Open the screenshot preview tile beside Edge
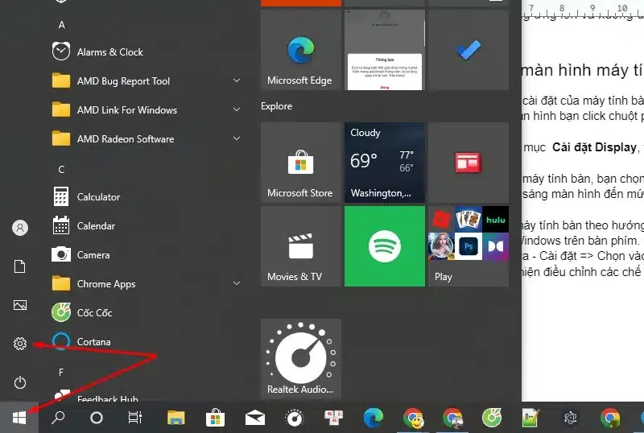The width and height of the screenshot is (644, 433). tap(385, 50)
